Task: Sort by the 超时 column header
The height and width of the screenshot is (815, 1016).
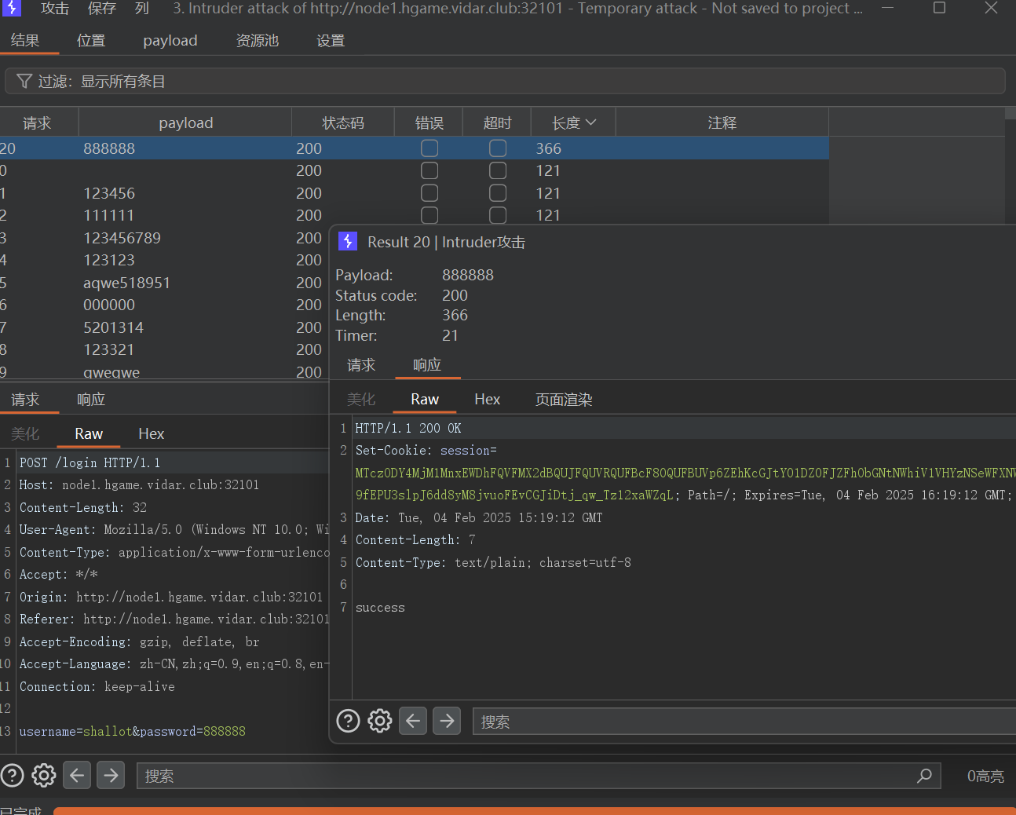Action: (x=498, y=122)
